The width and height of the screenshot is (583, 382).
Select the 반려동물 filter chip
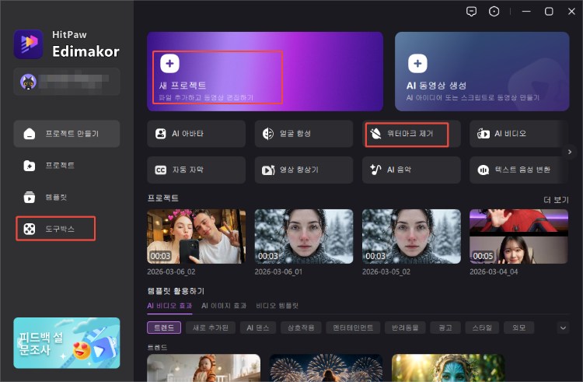[405, 328]
